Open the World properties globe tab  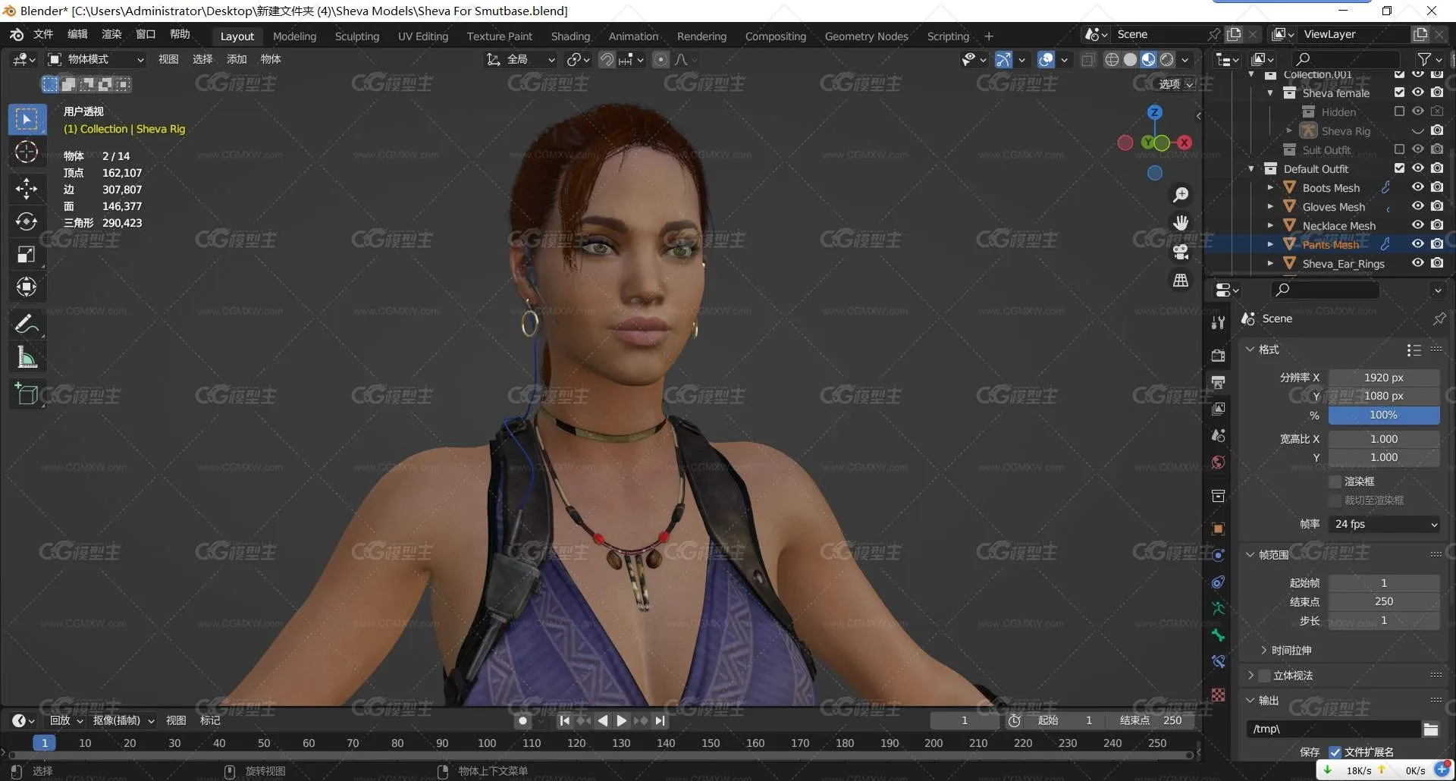[1218, 463]
